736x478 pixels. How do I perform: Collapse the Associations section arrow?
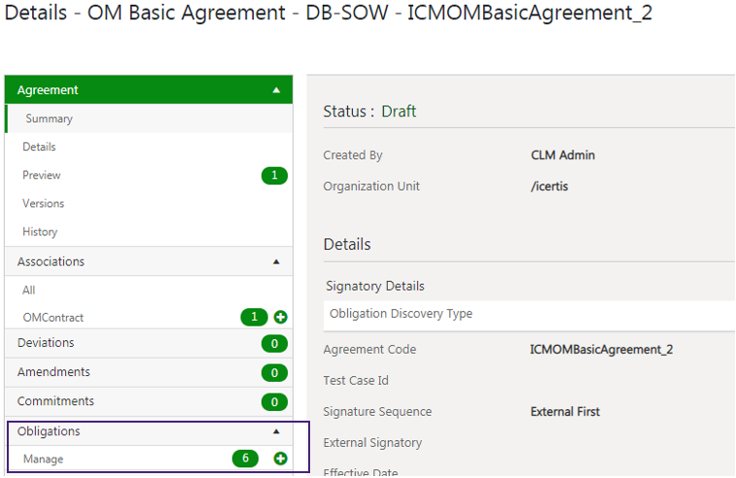[x=276, y=261]
